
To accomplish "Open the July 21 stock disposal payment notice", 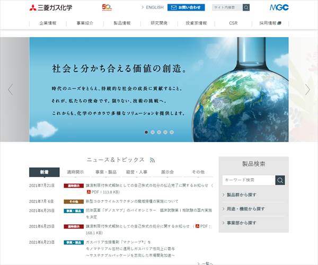I will coord(149,189).
